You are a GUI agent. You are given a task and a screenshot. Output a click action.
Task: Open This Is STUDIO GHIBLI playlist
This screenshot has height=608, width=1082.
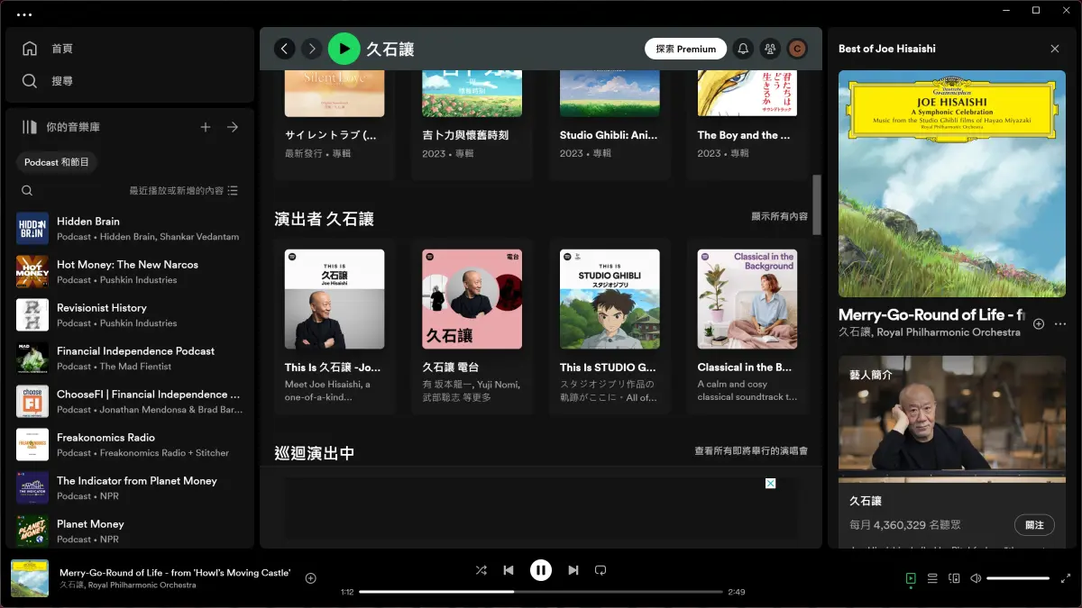[x=610, y=326]
